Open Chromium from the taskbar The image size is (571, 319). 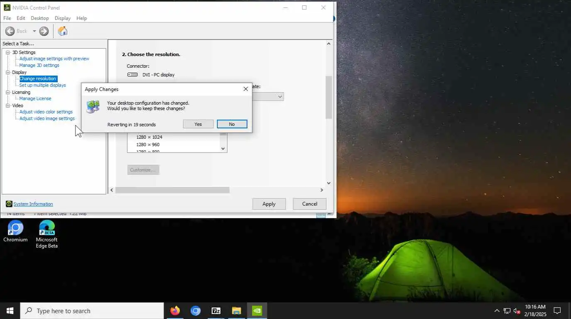[x=195, y=311]
